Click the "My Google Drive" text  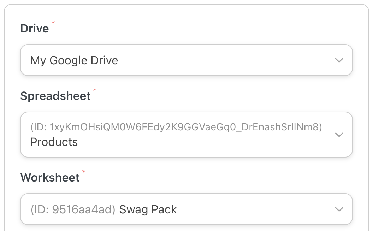[x=74, y=60]
